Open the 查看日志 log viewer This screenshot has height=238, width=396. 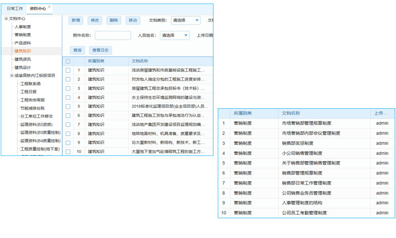coord(100,50)
